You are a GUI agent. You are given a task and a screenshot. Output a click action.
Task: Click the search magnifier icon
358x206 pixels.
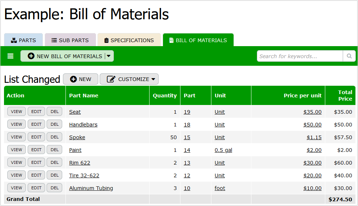349,56
